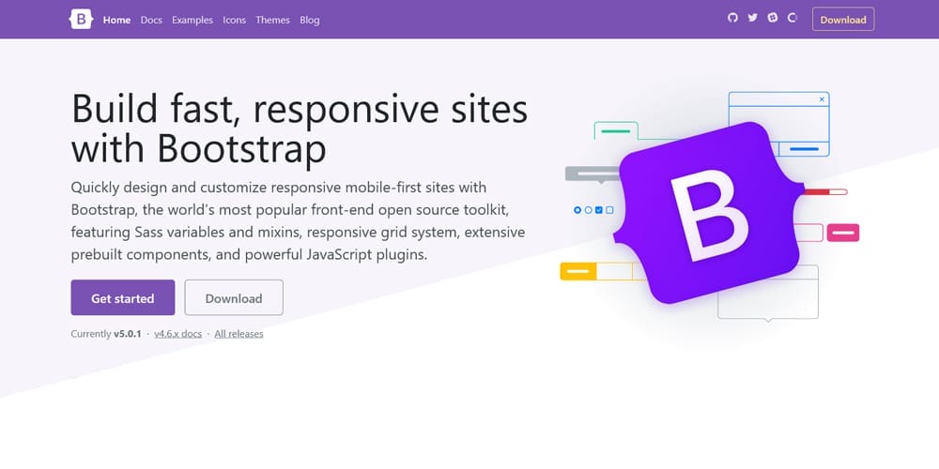The width and height of the screenshot is (939, 469).
Task: Click the Download button in the navbar
Action: [843, 19]
